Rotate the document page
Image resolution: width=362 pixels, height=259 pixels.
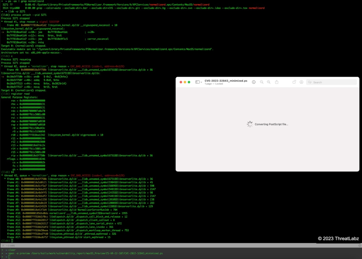click(294, 82)
